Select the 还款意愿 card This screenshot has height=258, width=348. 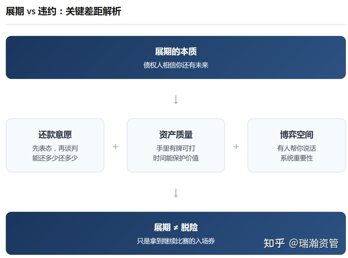pyautogui.click(x=55, y=146)
